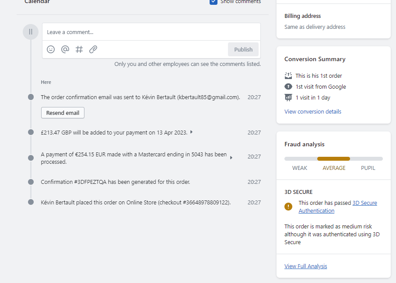Click the Leave a comment field

(x=151, y=32)
